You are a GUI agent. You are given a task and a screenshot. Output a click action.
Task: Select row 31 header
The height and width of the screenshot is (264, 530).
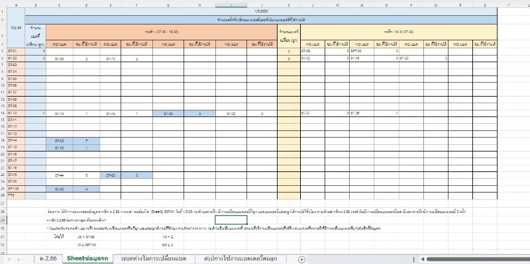(3, 237)
